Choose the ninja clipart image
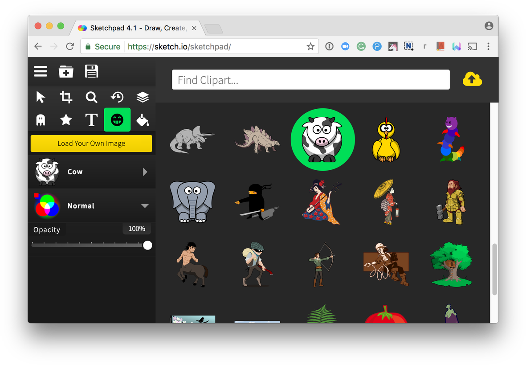The height and width of the screenshot is (365, 526). pyautogui.click(x=257, y=202)
